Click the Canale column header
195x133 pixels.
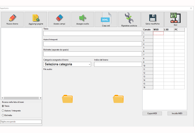click(x=148, y=30)
